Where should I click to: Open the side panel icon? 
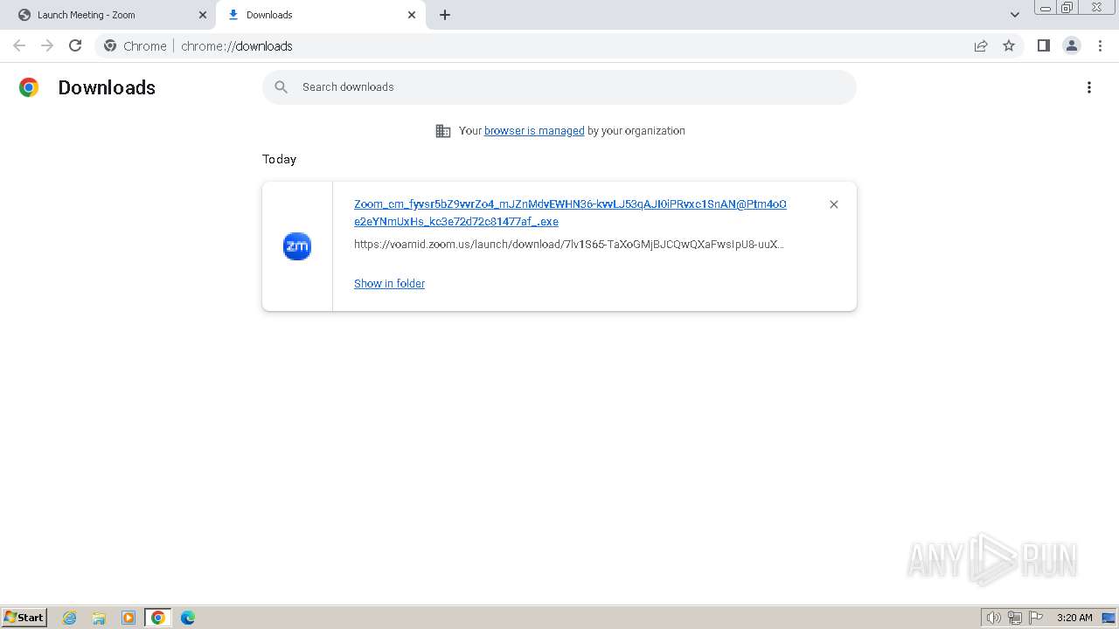[1043, 45]
